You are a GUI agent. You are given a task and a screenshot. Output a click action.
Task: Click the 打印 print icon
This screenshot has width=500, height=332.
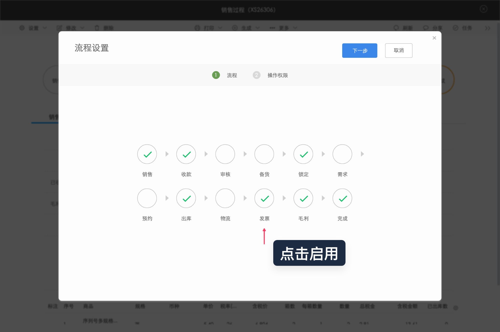(197, 28)
